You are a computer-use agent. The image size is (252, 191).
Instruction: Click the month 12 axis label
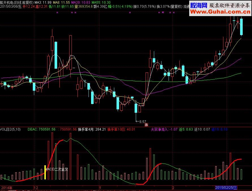pos(36,188)
